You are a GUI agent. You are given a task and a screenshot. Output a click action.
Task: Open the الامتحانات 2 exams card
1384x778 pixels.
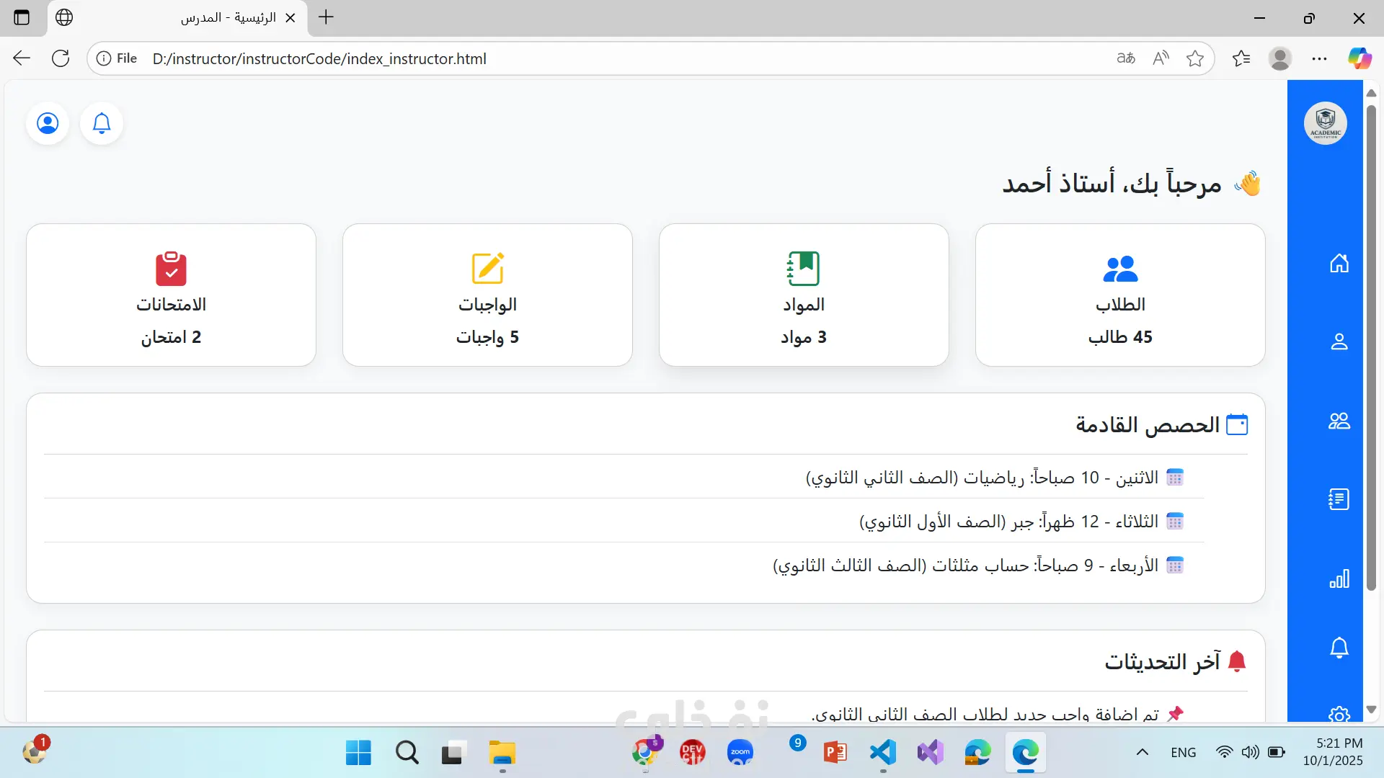(x=171, y=295)
